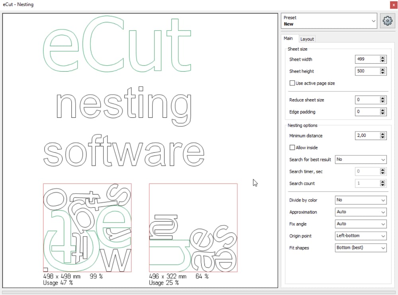Decrease Sheet width with down arrow
398x295 pixels.
tap(383, 61)
